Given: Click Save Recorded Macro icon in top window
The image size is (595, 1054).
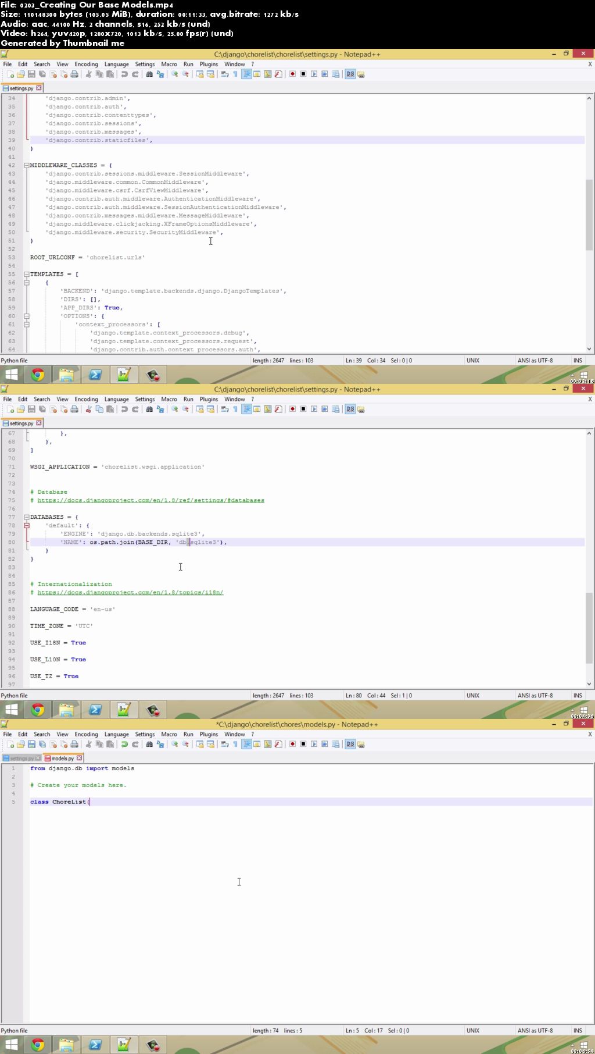Looking at the screenshot, I should coord(335,74).
